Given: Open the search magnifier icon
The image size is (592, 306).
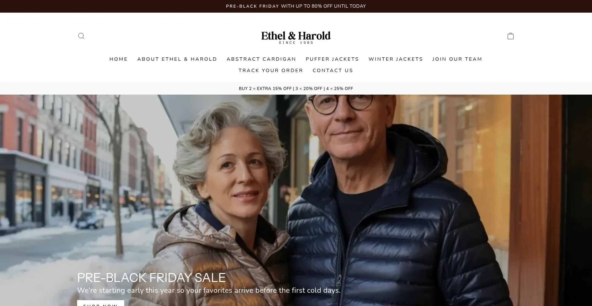Looking at the screenshot, I should click(81, 36).
